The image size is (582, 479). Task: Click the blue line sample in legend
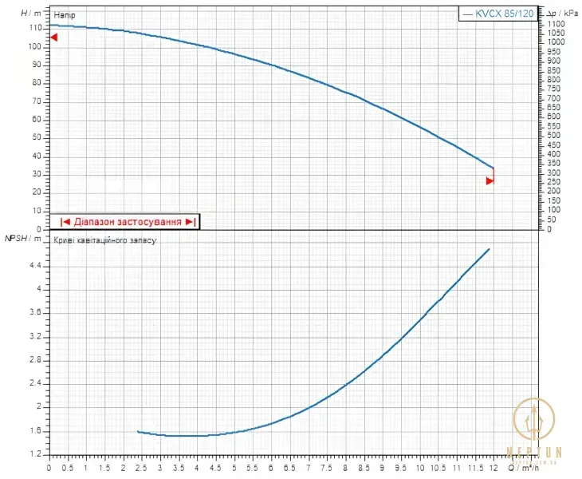pos(468,14)
